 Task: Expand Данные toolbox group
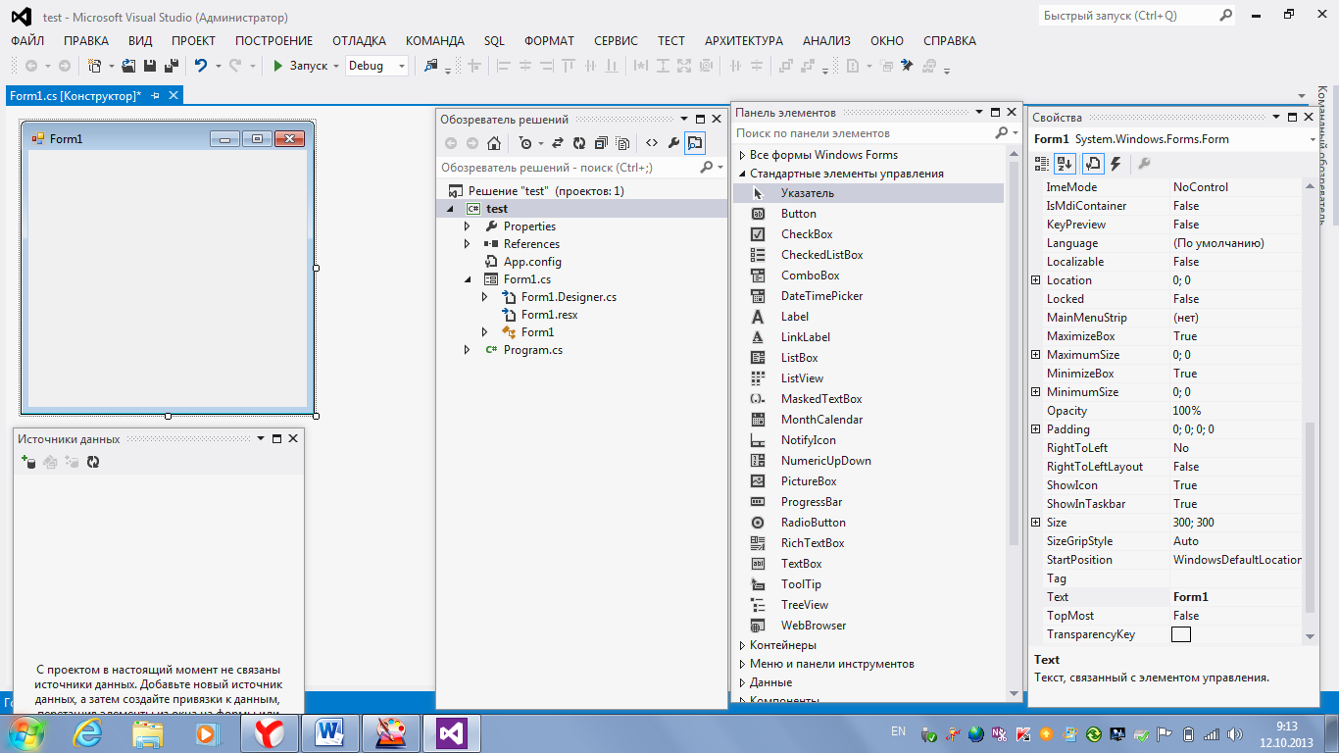pyautogui.click(x=742, y=682)
